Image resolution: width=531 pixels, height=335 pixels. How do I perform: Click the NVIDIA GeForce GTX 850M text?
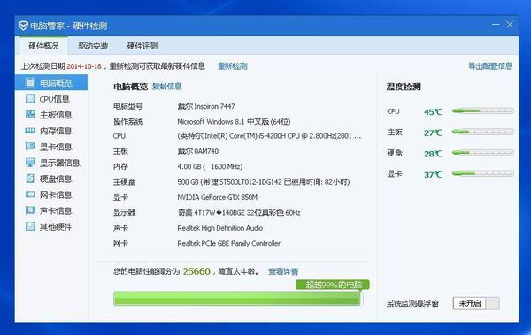point(217,197)
